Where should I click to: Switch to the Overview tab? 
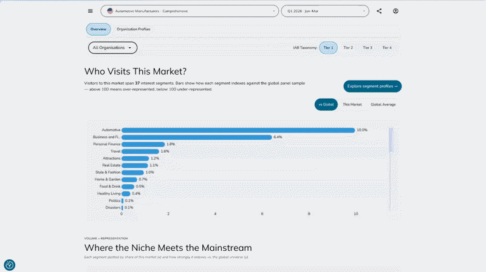click(98, 29)
